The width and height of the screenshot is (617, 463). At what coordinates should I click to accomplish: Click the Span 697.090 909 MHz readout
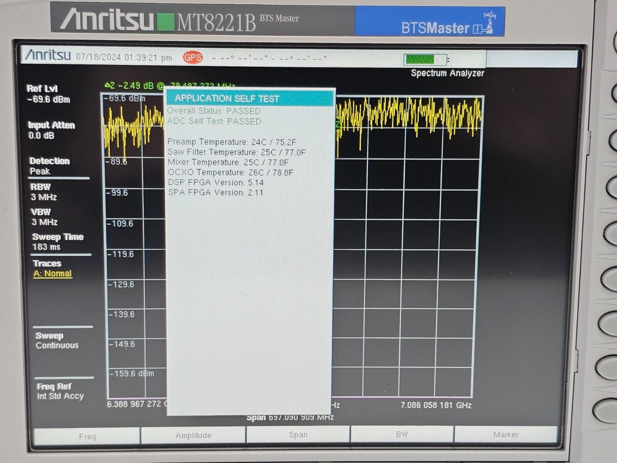pos(290,417)
